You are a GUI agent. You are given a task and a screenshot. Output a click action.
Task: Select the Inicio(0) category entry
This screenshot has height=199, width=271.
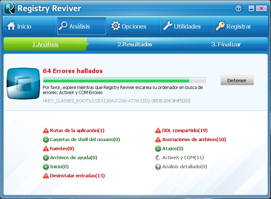[59, 167]
